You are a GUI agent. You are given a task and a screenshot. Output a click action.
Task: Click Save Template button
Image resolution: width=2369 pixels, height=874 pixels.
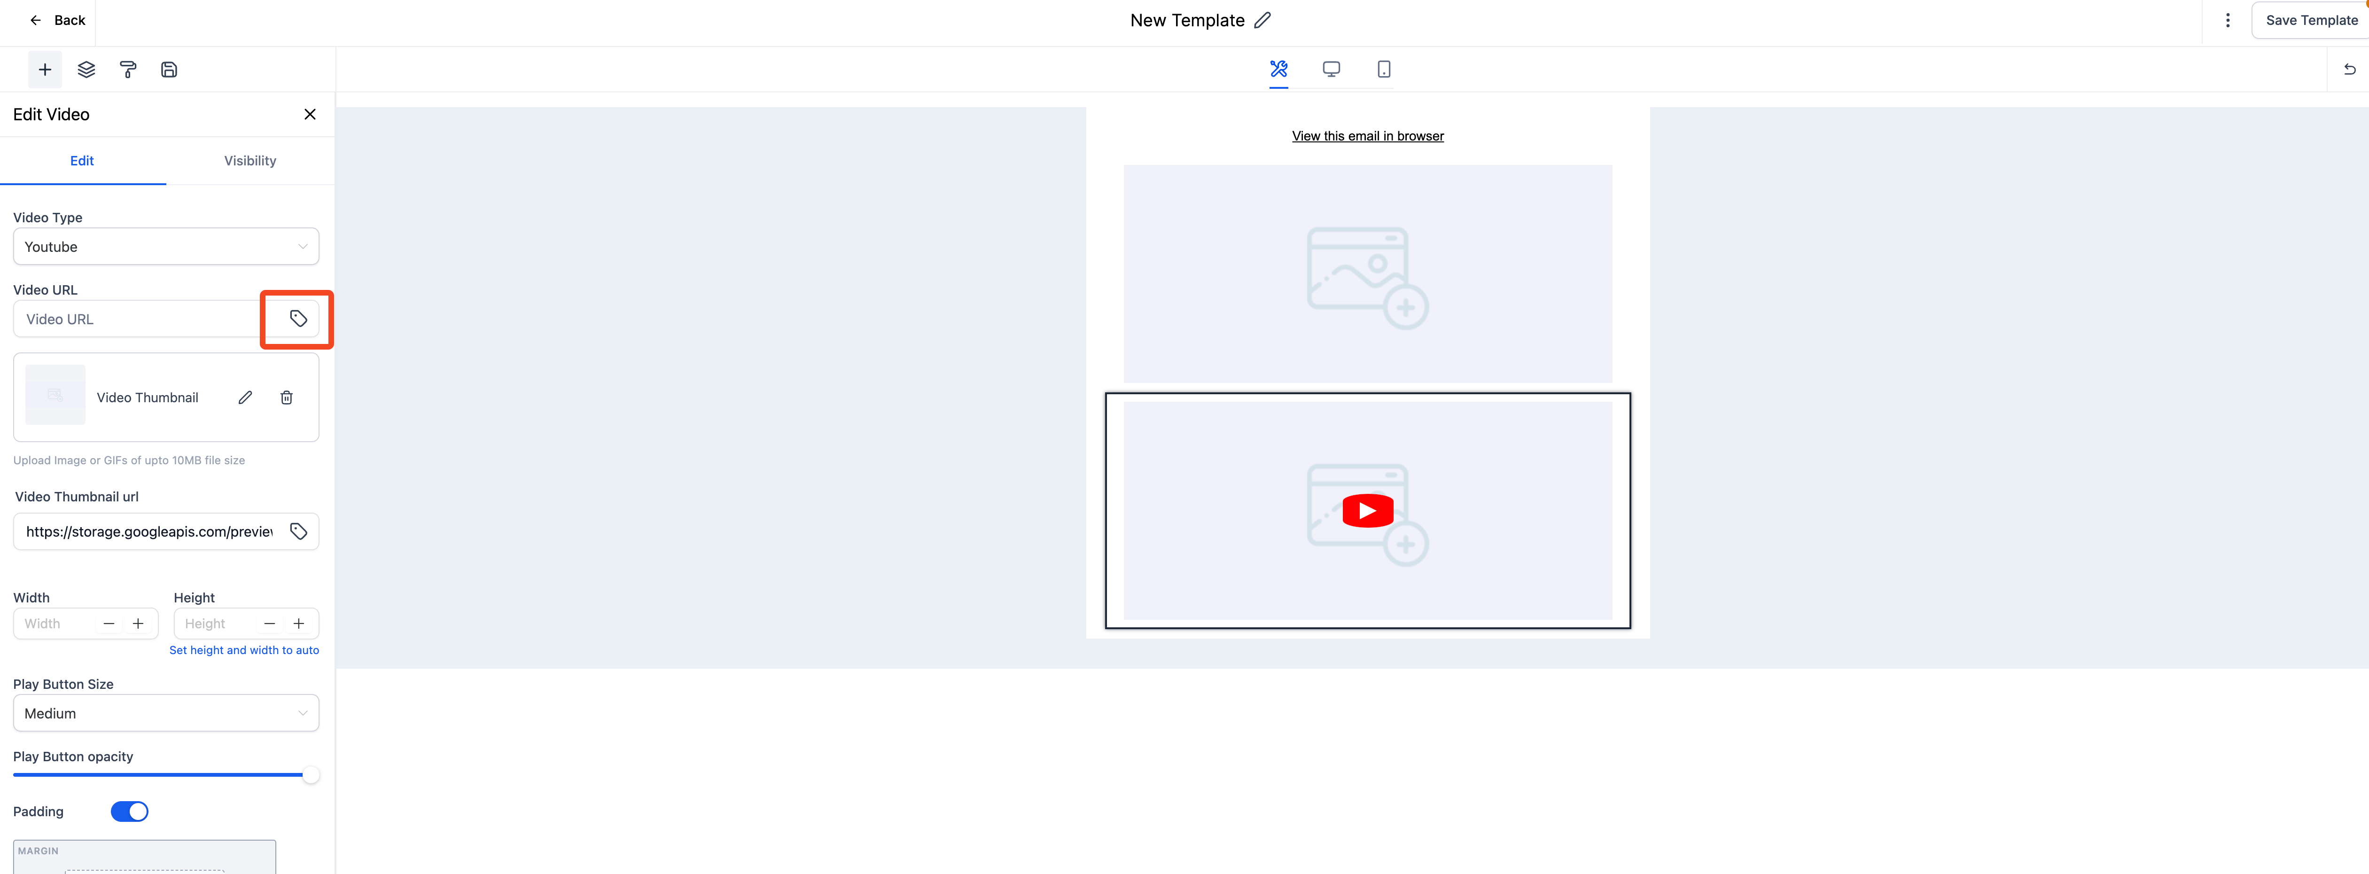[2311, 20]
